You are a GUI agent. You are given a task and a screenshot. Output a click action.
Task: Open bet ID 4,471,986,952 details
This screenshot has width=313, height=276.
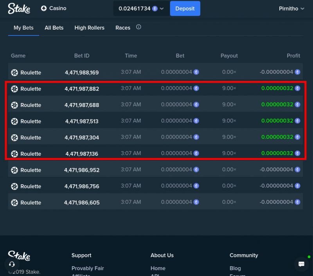click(82, 170)
